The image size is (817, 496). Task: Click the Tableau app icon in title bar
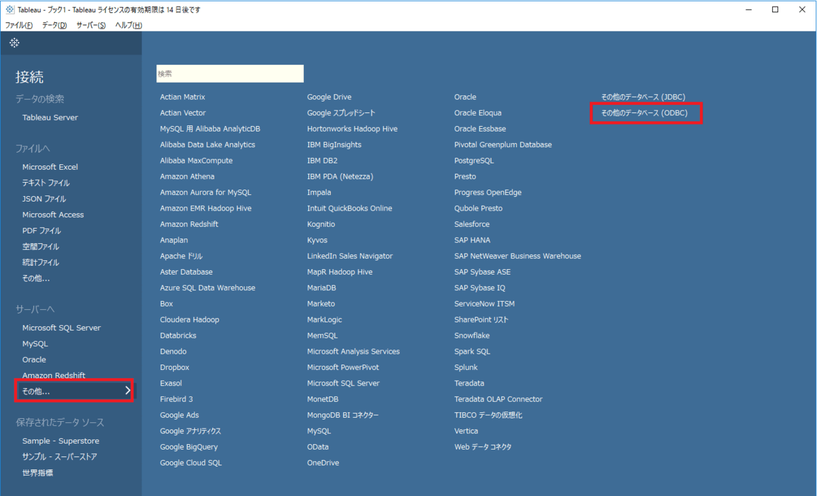pyautogui.click(x=10, y=10)
